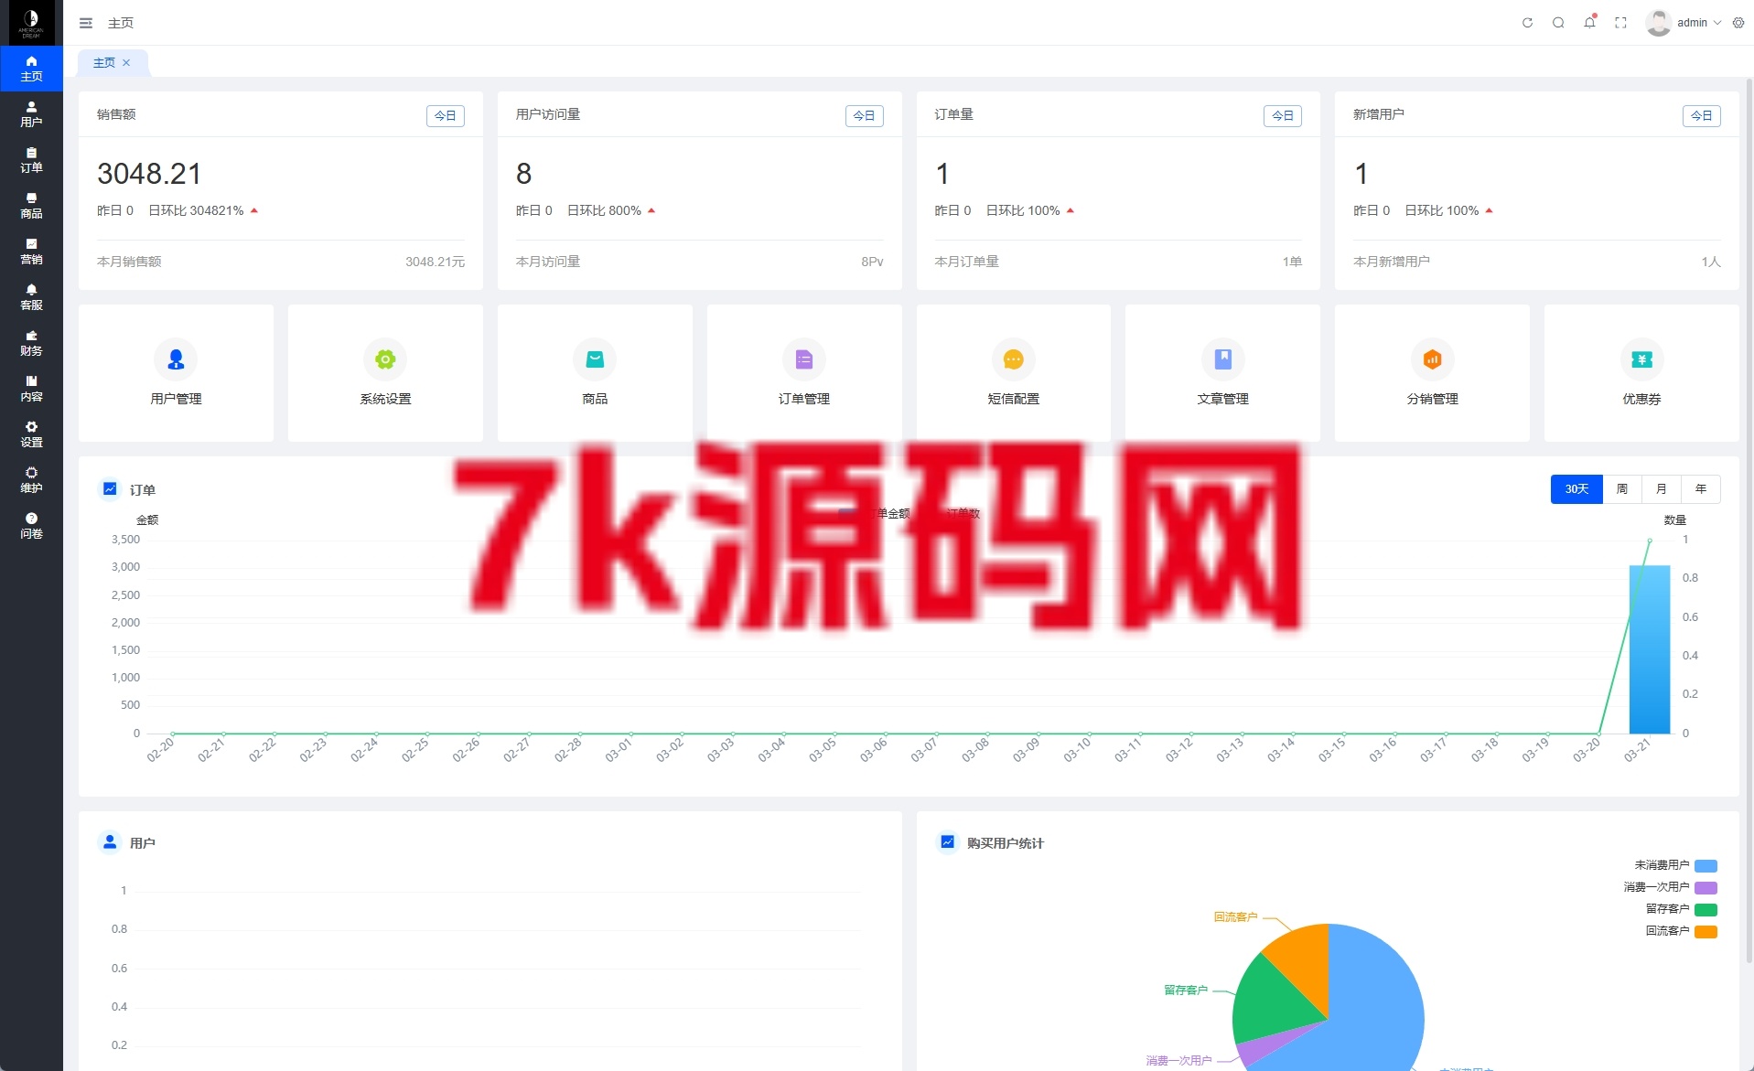Click 本月新增用户 label
The width and height of the screenshot is (1754, 1071).
pos(1392,262)
